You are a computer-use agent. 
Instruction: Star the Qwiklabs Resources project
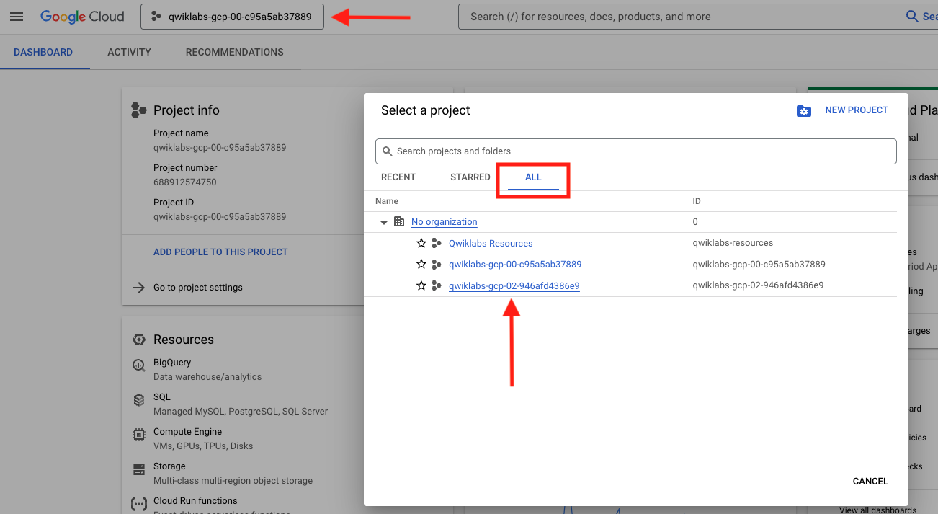point(421,244)
